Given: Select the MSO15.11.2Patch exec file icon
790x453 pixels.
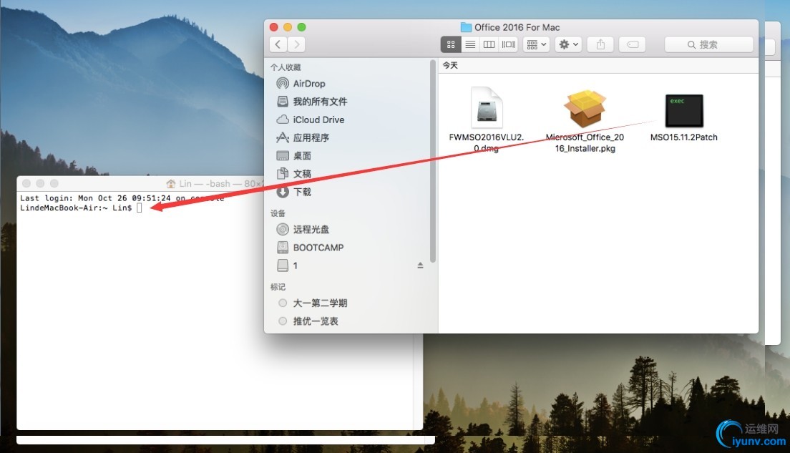Looking at the screenshot, I should [x=683, y=110].
